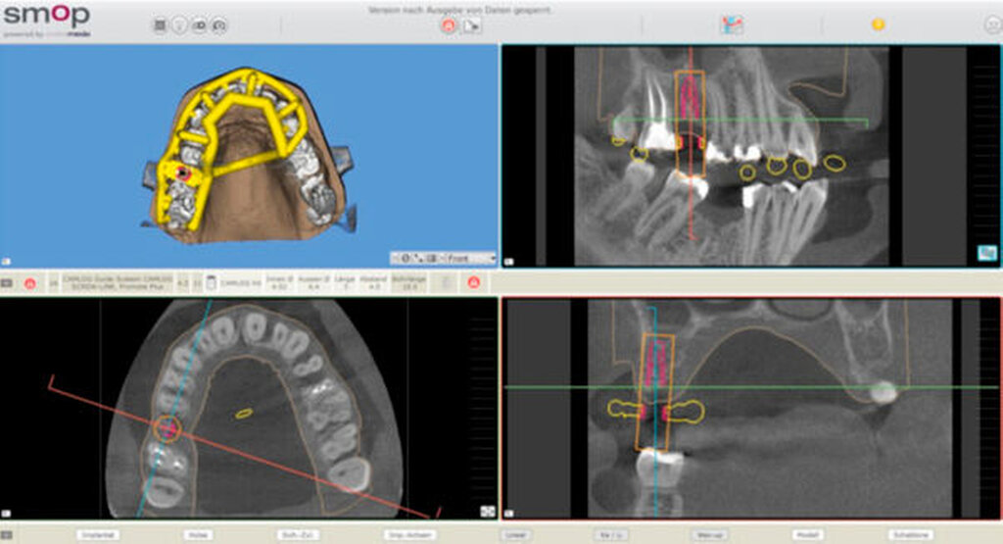Click the orange implant marker circle in axial view
Screen dimensions: 1003x544
coord(167,428)
